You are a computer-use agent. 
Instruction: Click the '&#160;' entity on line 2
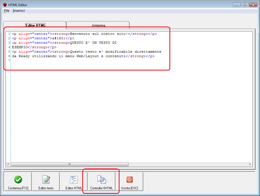click(x=59, y=38)
